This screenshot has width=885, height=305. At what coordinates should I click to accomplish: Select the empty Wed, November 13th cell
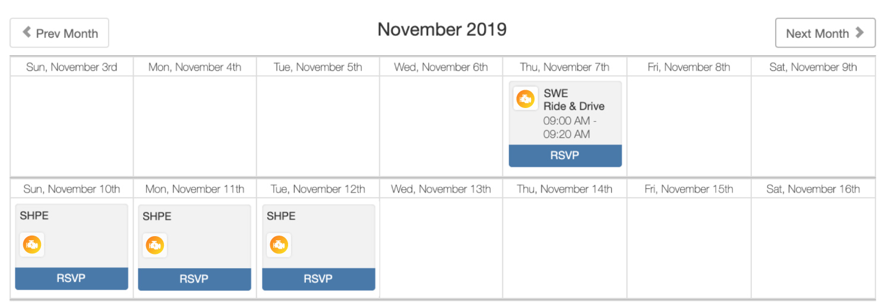pos(441,248)
